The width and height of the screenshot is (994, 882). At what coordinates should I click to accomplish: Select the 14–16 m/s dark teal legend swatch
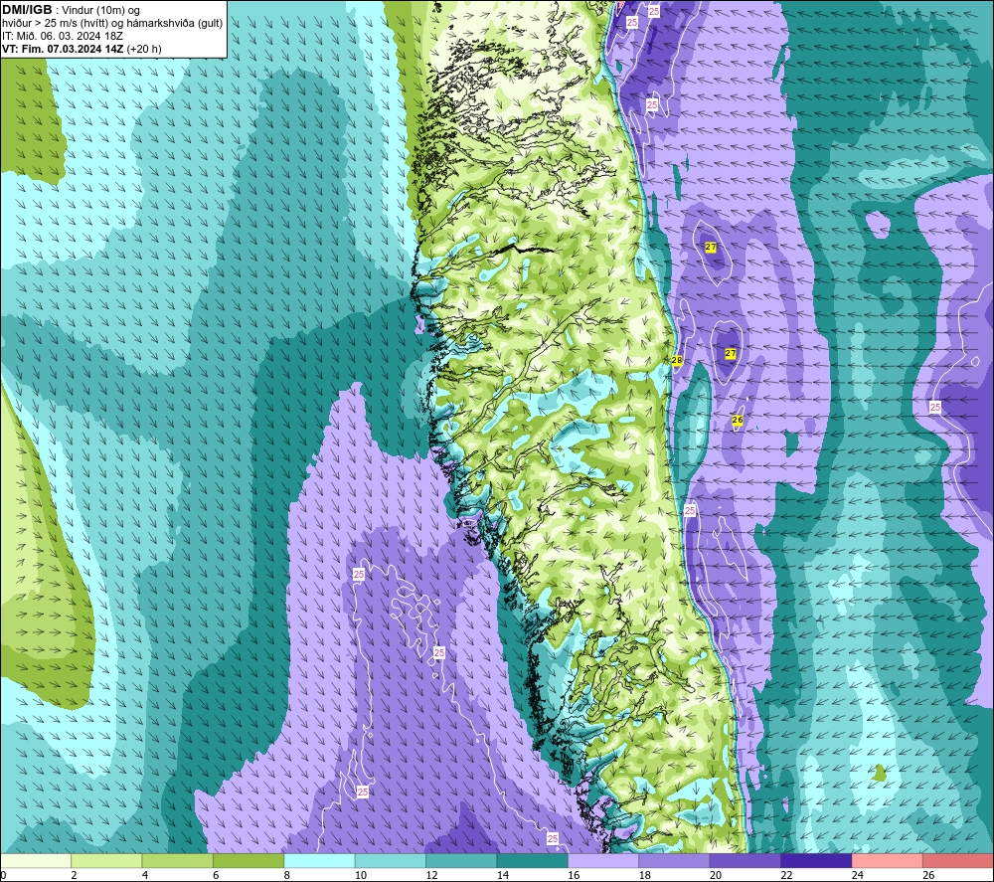[x=533, y=860]
